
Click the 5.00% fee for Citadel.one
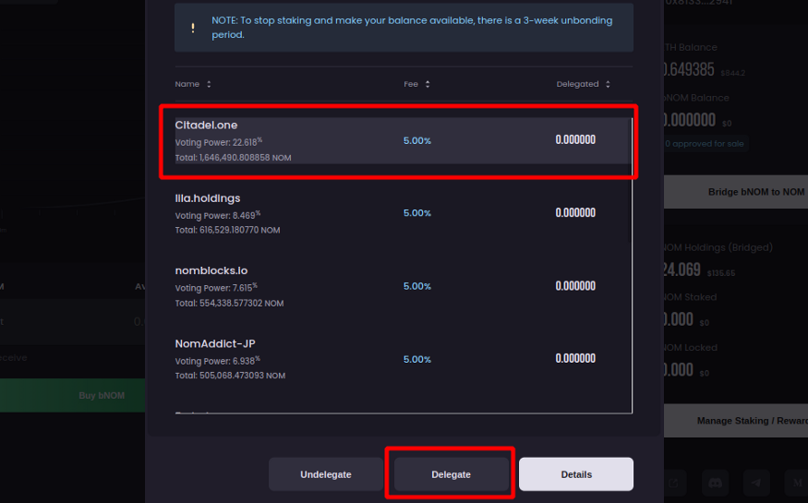click(x=417, y=140)
